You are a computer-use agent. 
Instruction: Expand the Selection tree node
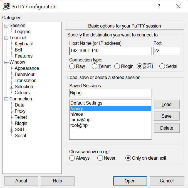(x=11, y=87)
